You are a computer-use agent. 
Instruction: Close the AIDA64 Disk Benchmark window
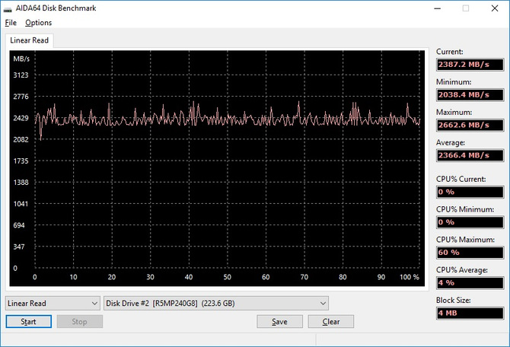click(495, 8)
